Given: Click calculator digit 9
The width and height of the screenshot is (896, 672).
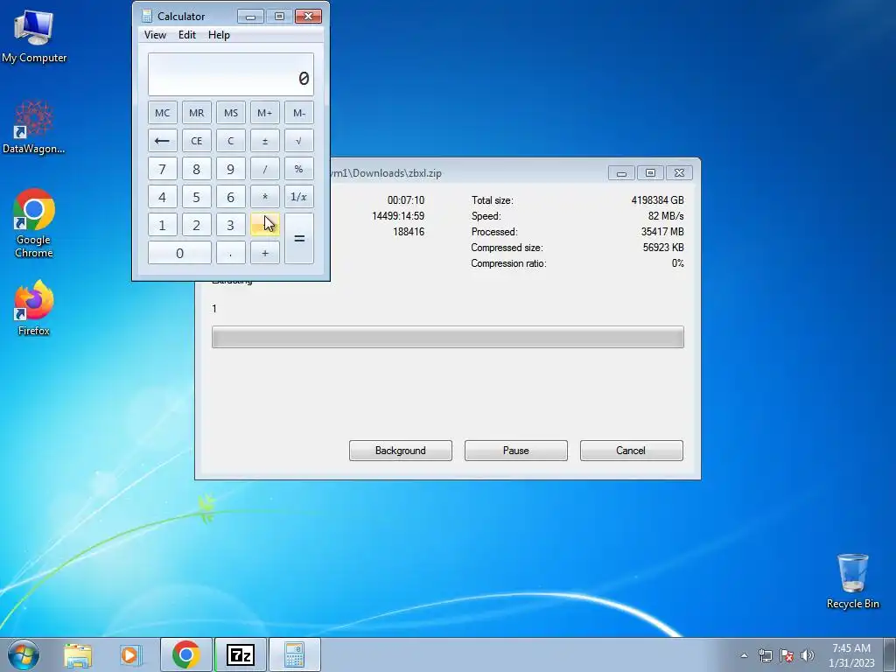Looking at the screenshot, I should pos(231,169).
